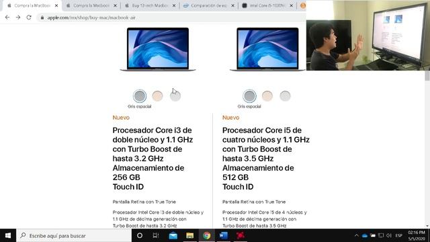Go back using the browser back arrow
Image resolution: width=430 pixels, height=242 pixels.
[7, 17]
